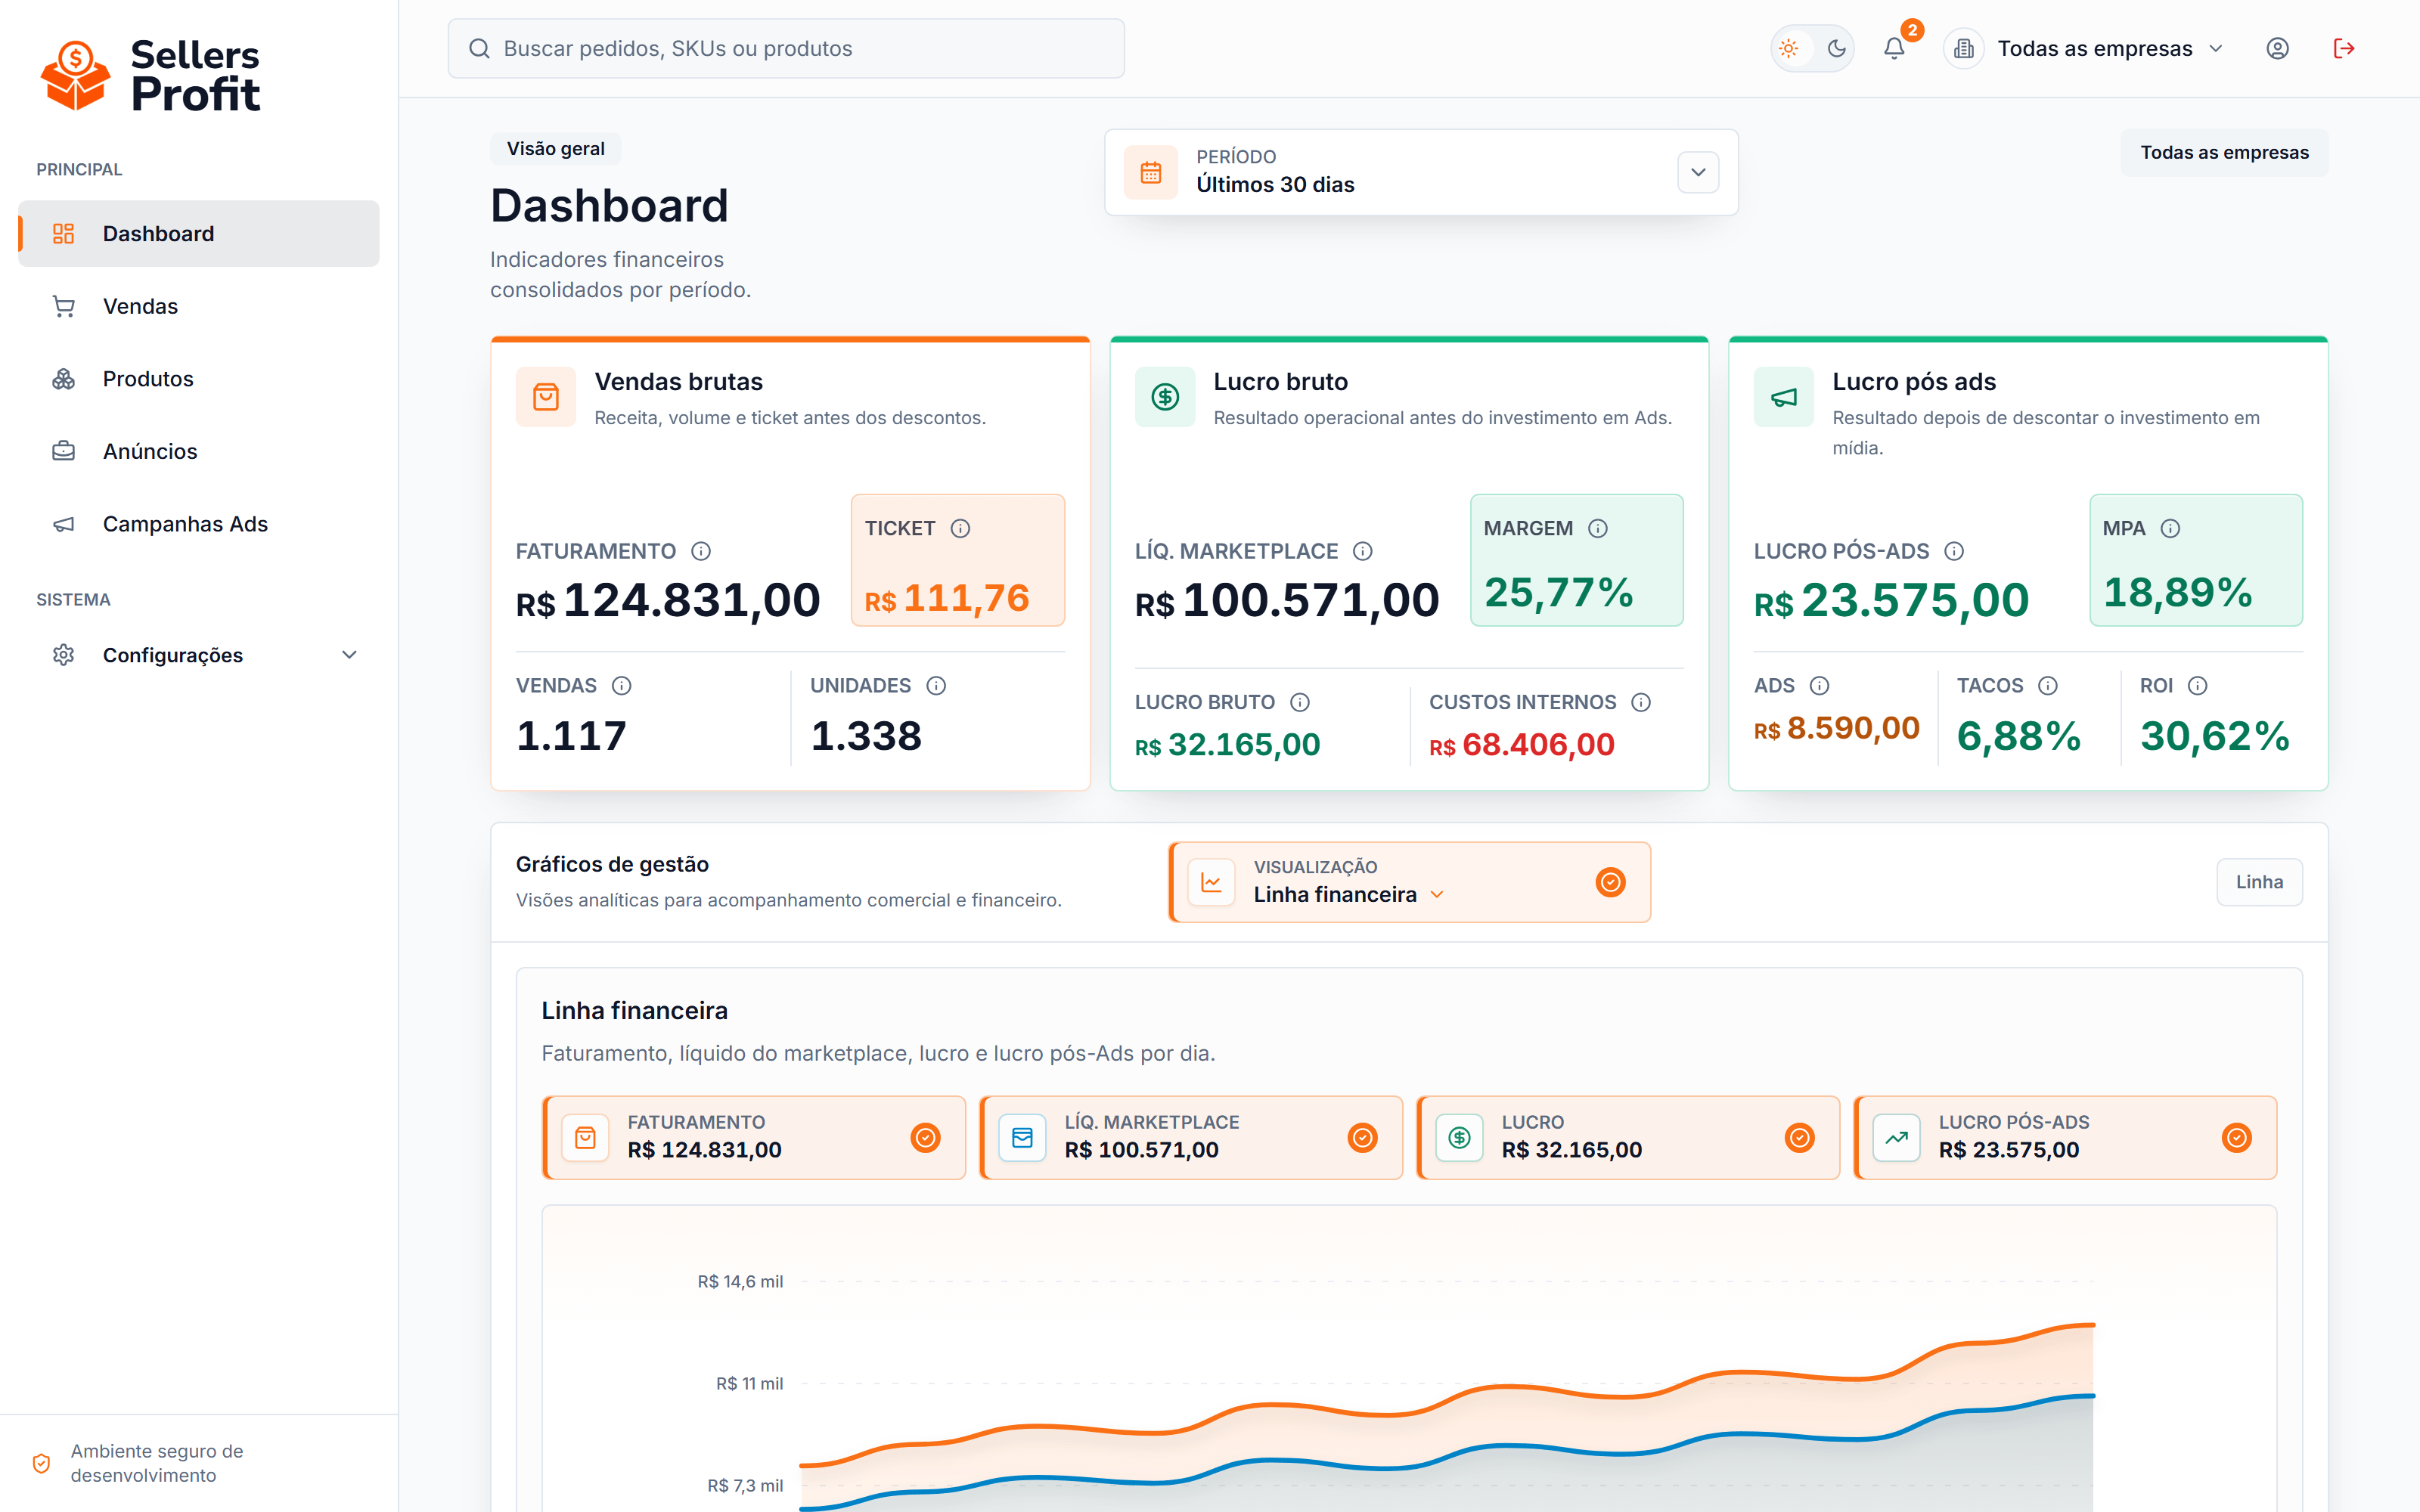Show info for Unidades
This screenshot has width=2420, height=1512.
[x=936, y=685]
